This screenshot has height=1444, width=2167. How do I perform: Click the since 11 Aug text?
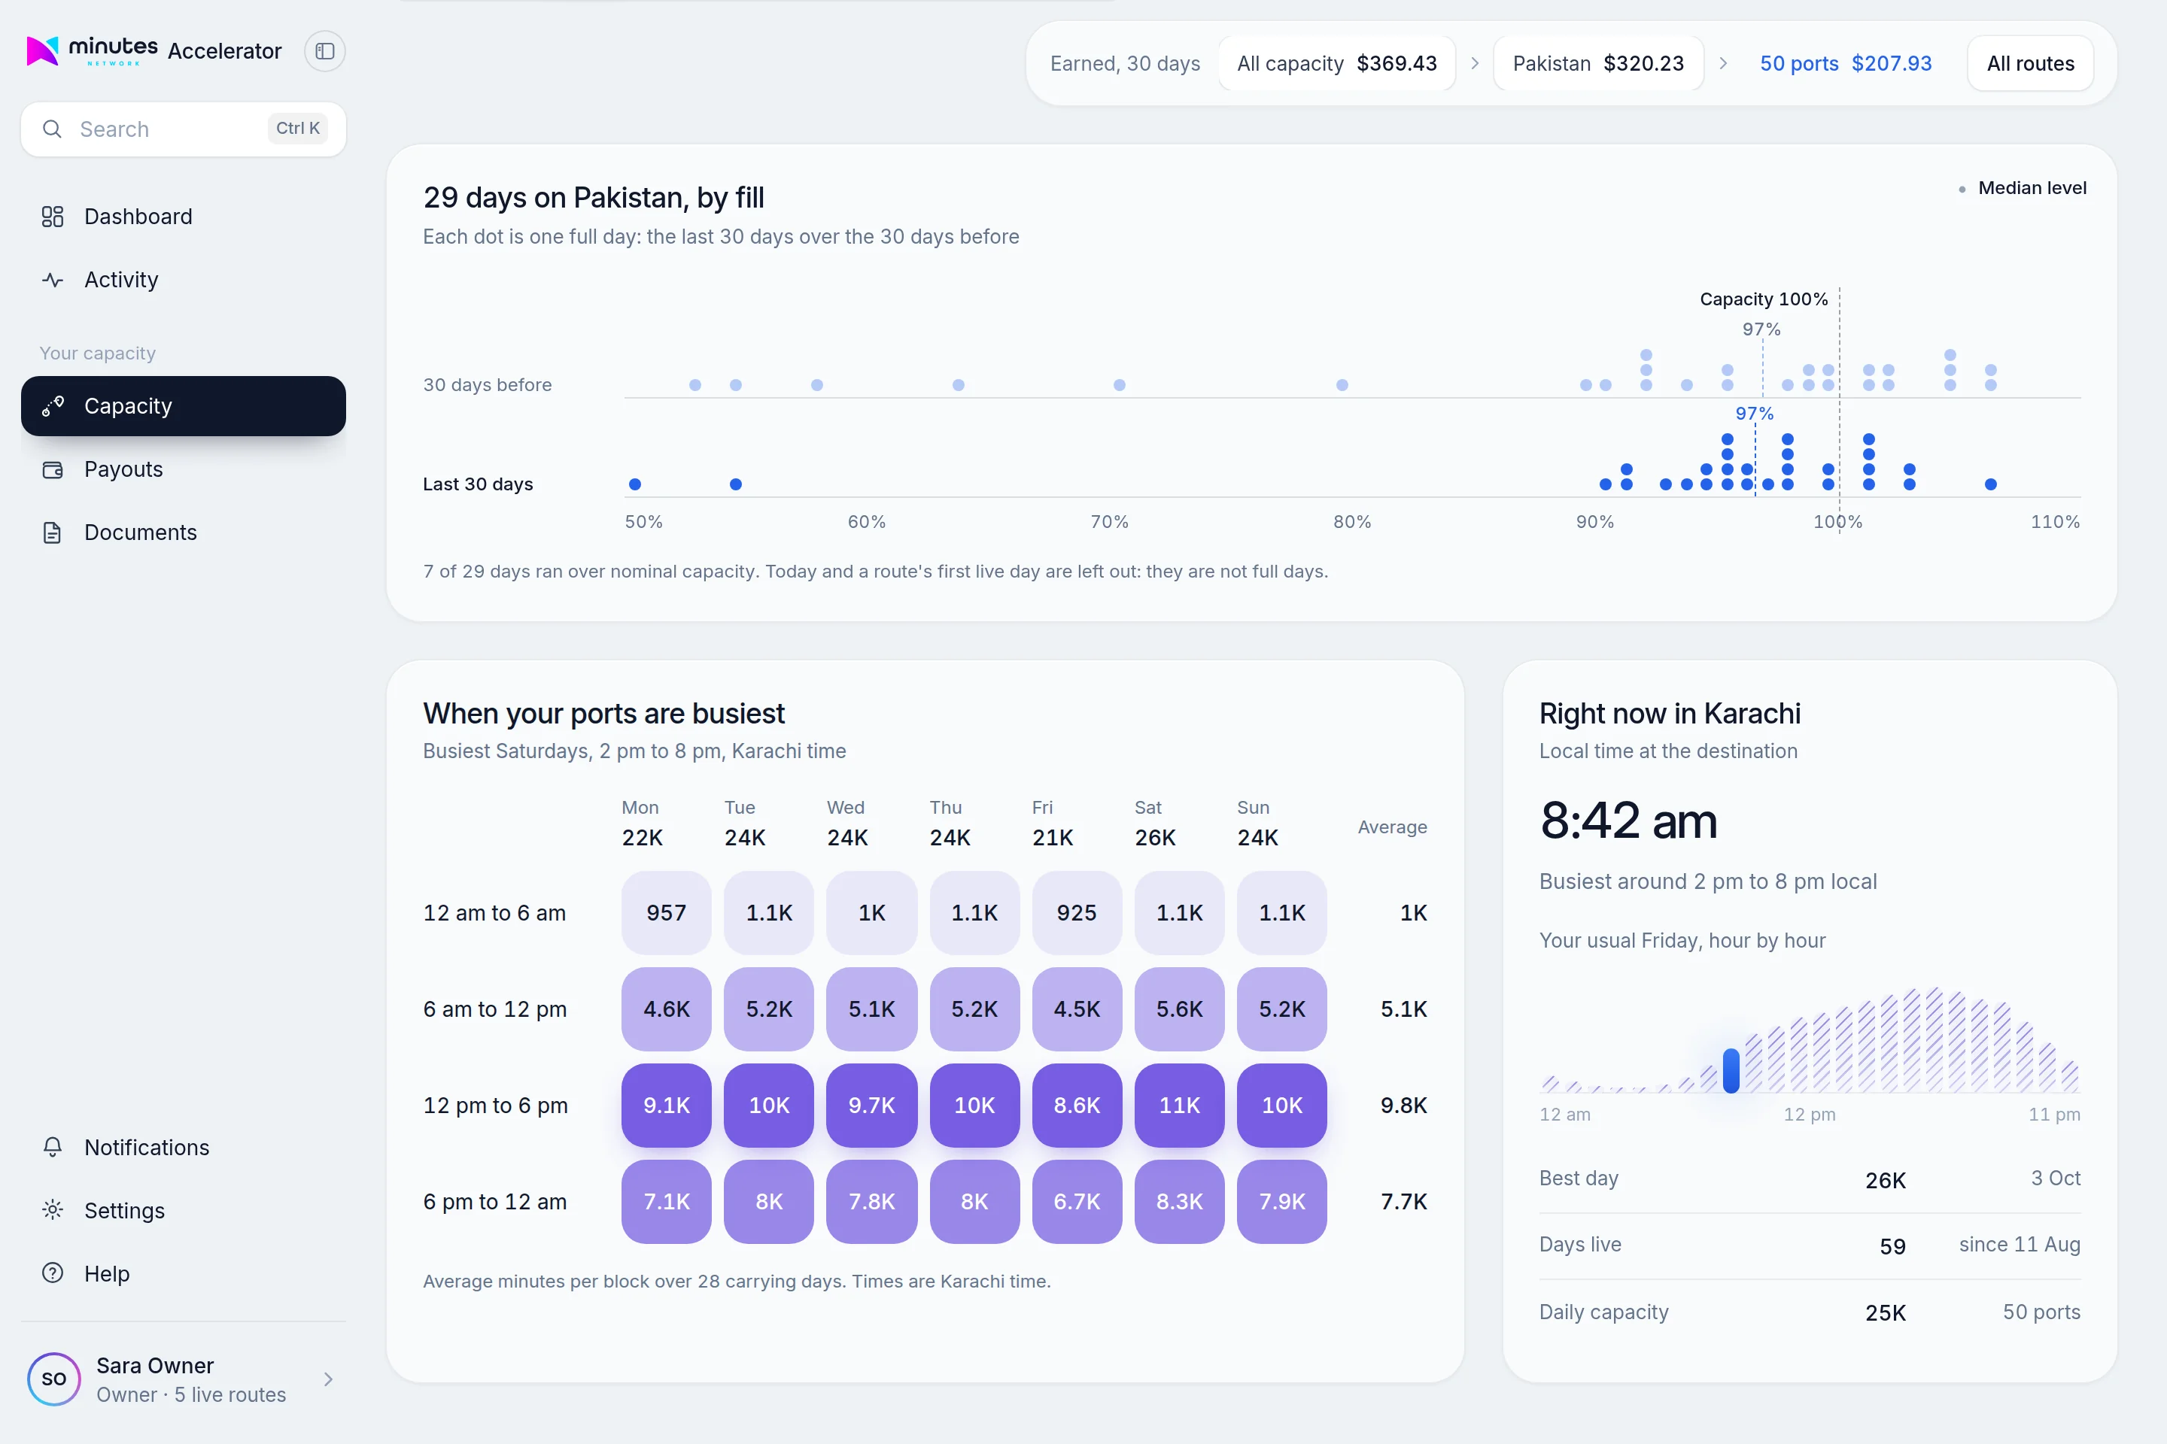pyautogui.click(x=2020, y=1245)
